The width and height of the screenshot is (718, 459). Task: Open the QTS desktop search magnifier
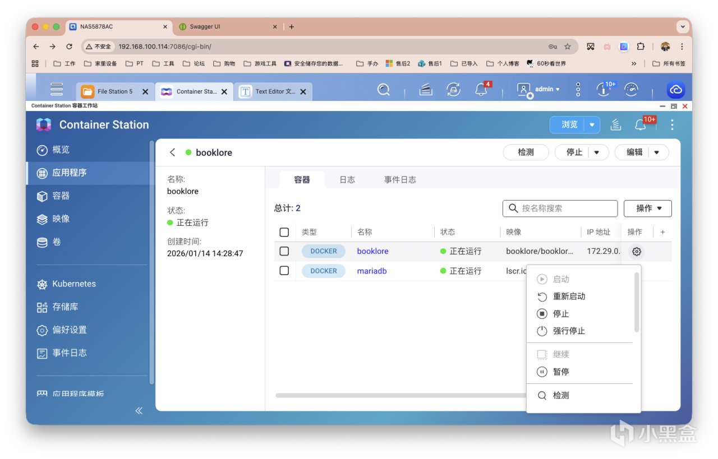coord(384,90)
